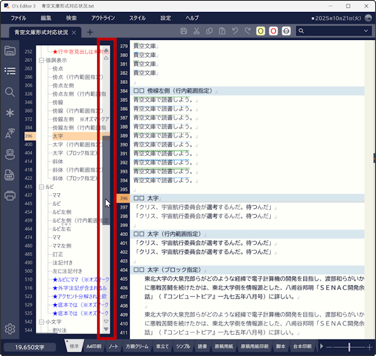The image size is (376, 356).
Task: Toggle the yellow circle marker button
Action: pos(260,31)
